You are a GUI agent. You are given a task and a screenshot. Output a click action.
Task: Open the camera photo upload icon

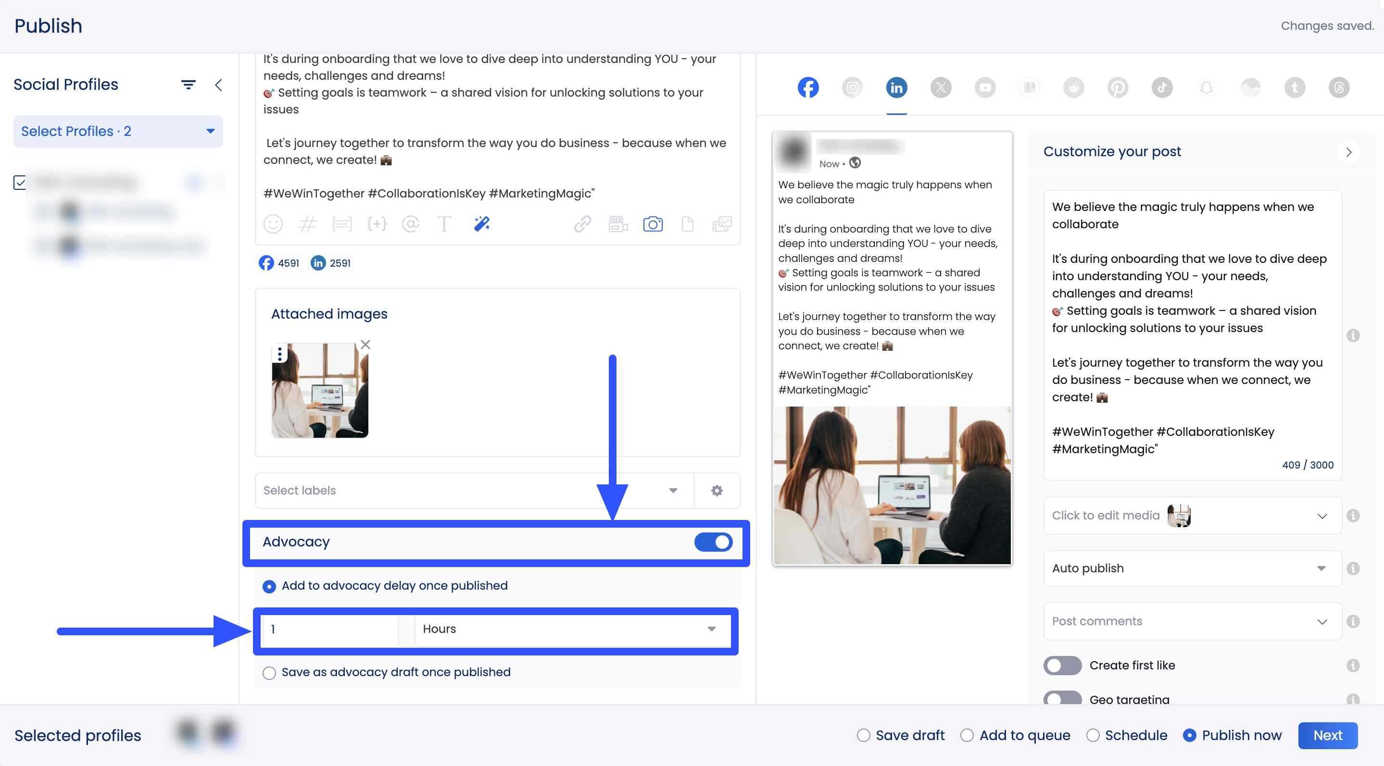653,224
